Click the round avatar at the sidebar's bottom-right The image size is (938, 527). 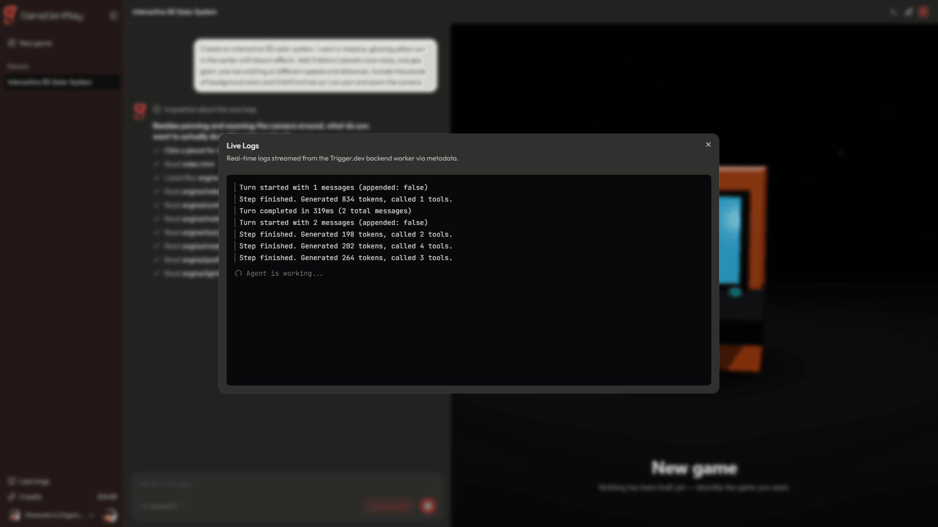coord(111,515)
